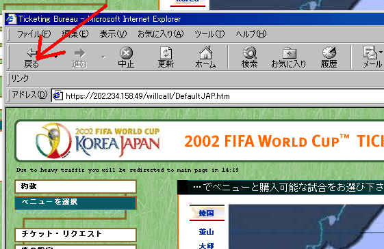Expand the Forward button history dropdown arrow
Viewport: 384px width, 249px height.
coord(103,57)
